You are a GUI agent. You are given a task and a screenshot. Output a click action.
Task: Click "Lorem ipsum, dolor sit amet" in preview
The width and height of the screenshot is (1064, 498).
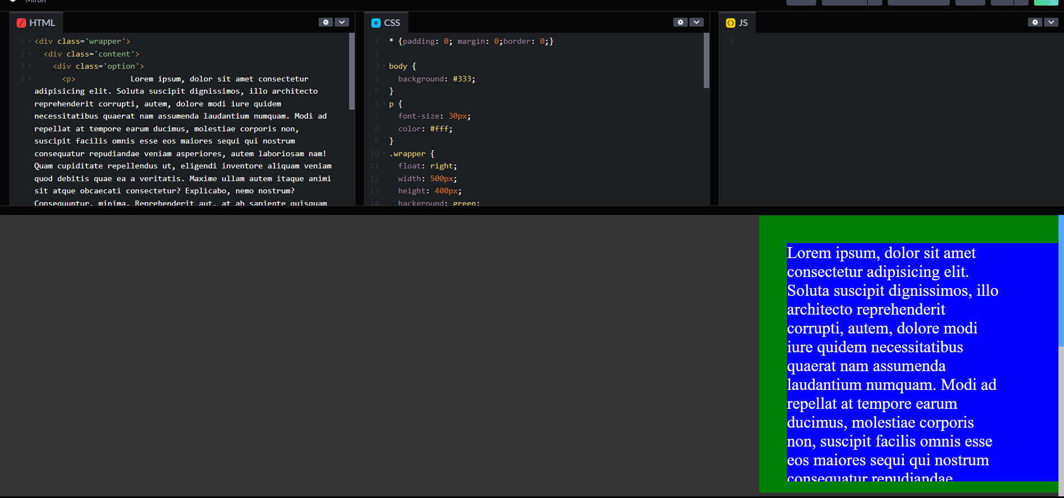(x=881, y=253)
